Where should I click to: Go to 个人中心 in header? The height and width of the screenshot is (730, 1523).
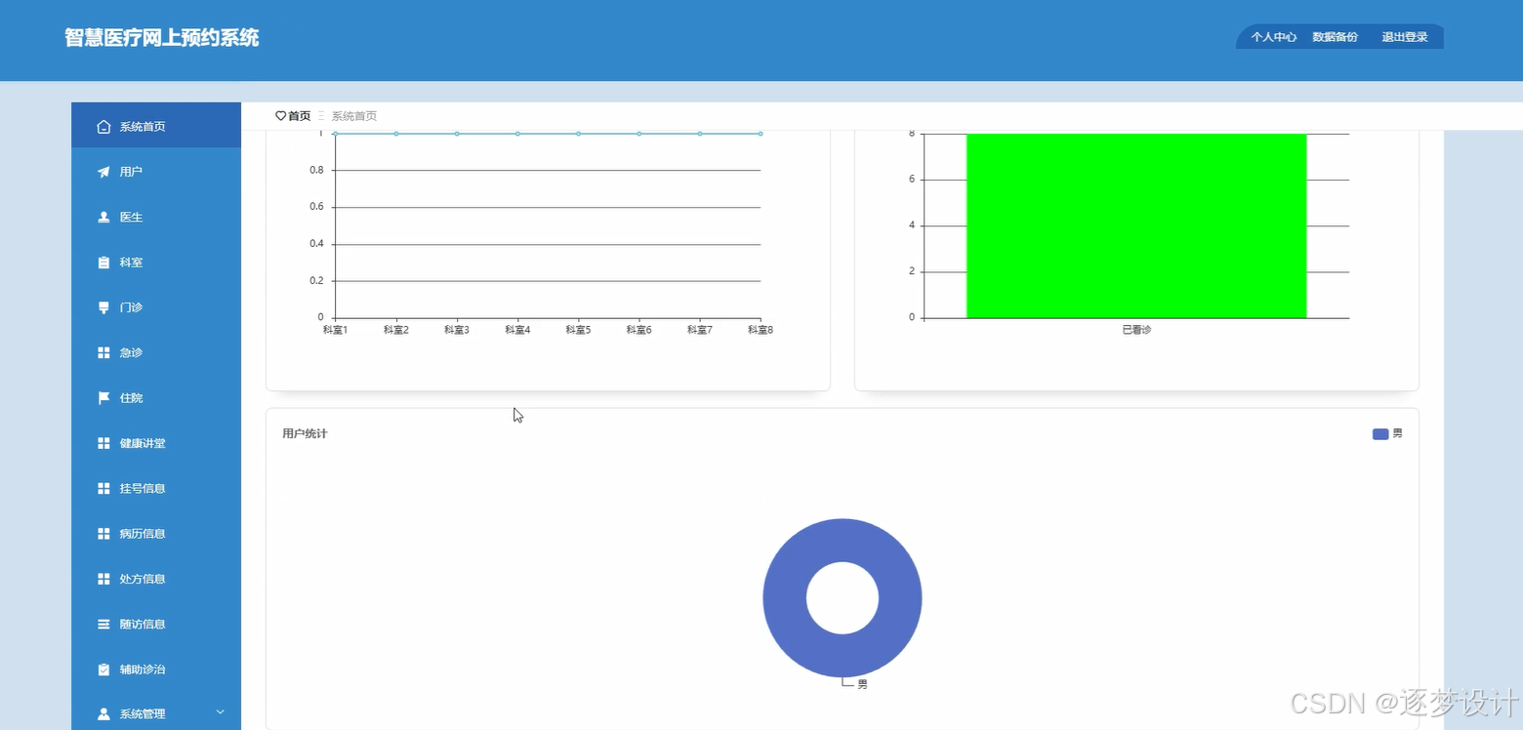pyautogui.click(x=1273, y=37)
